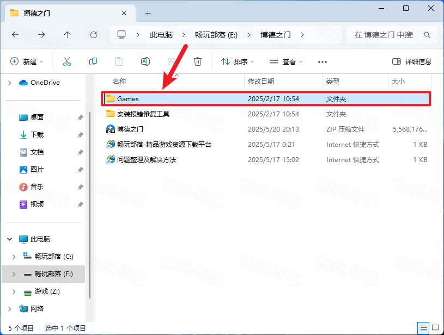Click the navigation pane vertical scrollbar
Screen dimensions: 444x335
(x=90, y=205)
